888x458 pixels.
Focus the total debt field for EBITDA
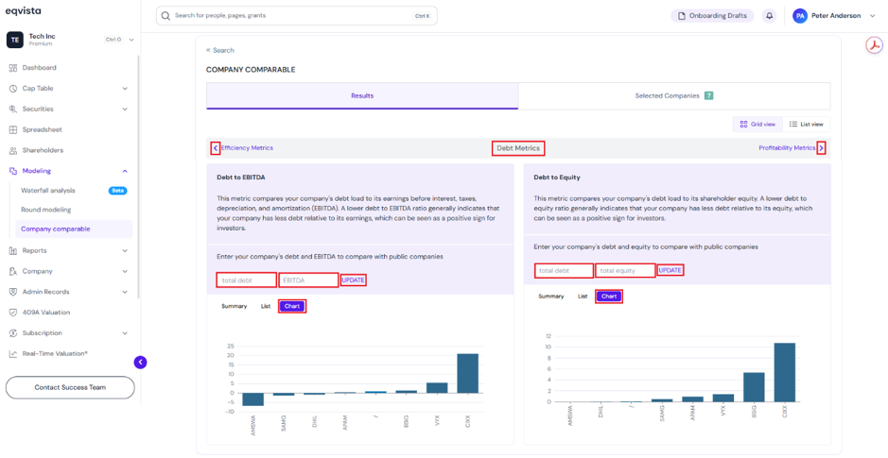click(247, 280)
